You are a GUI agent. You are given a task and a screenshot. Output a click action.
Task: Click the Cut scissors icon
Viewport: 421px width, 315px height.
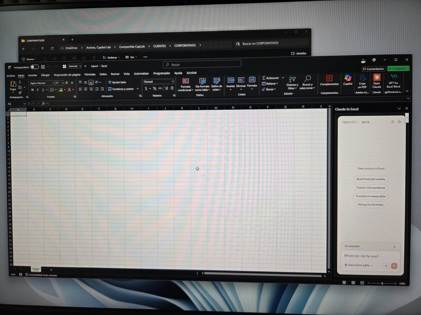tap(20, 82)
